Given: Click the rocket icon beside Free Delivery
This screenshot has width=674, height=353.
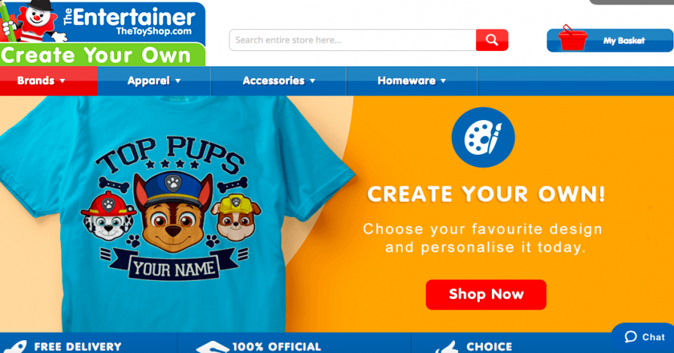Looking at the screenshot, I should tap(17, 346).
